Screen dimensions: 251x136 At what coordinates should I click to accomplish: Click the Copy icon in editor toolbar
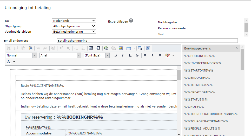pos(16,48)
